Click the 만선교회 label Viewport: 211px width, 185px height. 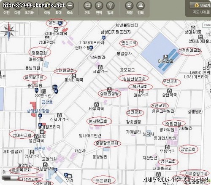pos(129,43)
